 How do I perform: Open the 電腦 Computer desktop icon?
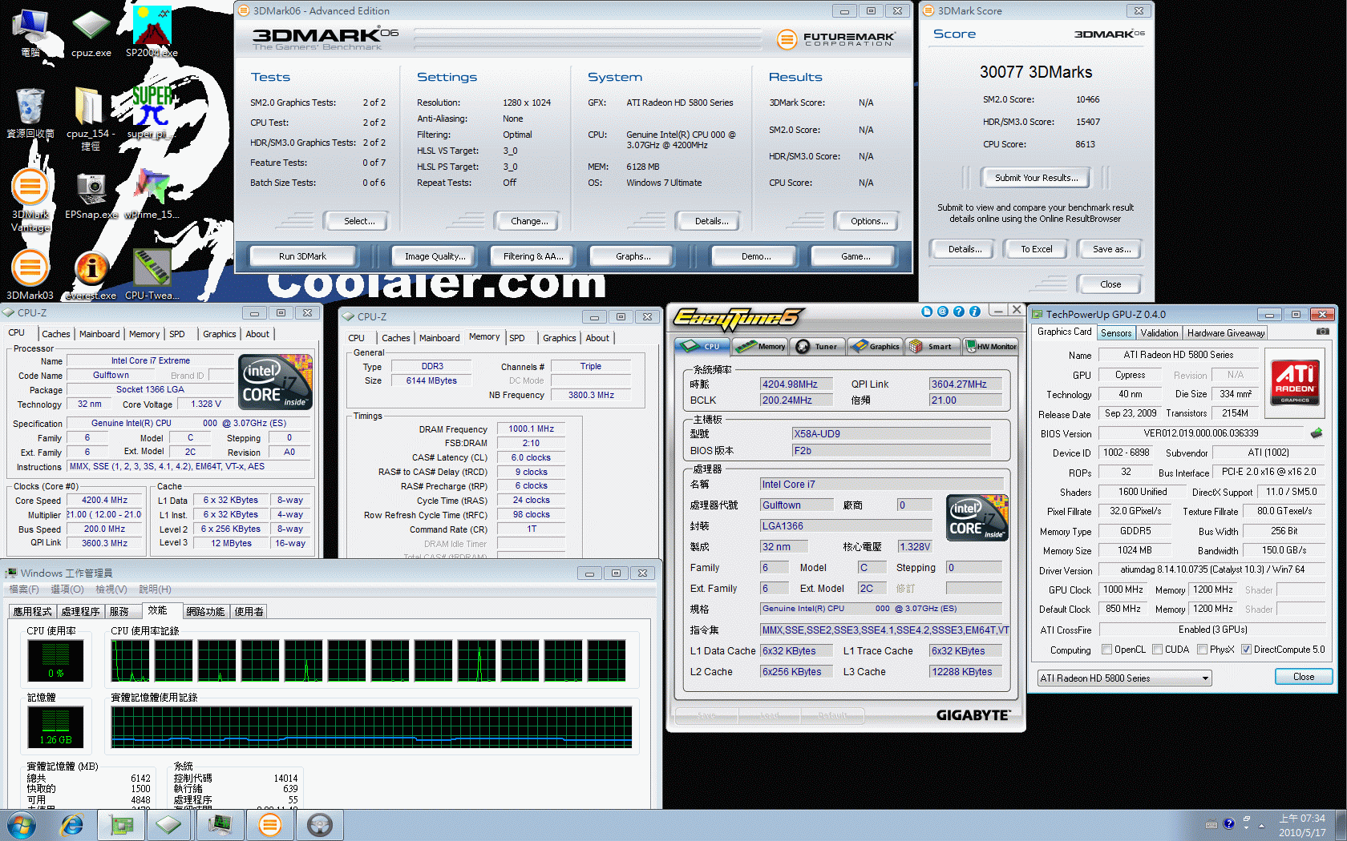click(x=31, y=32)
